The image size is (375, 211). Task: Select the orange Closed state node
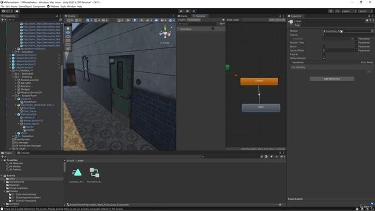[x=259, y=81]
